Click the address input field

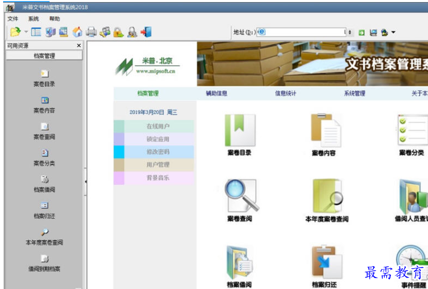pos(301,32)
